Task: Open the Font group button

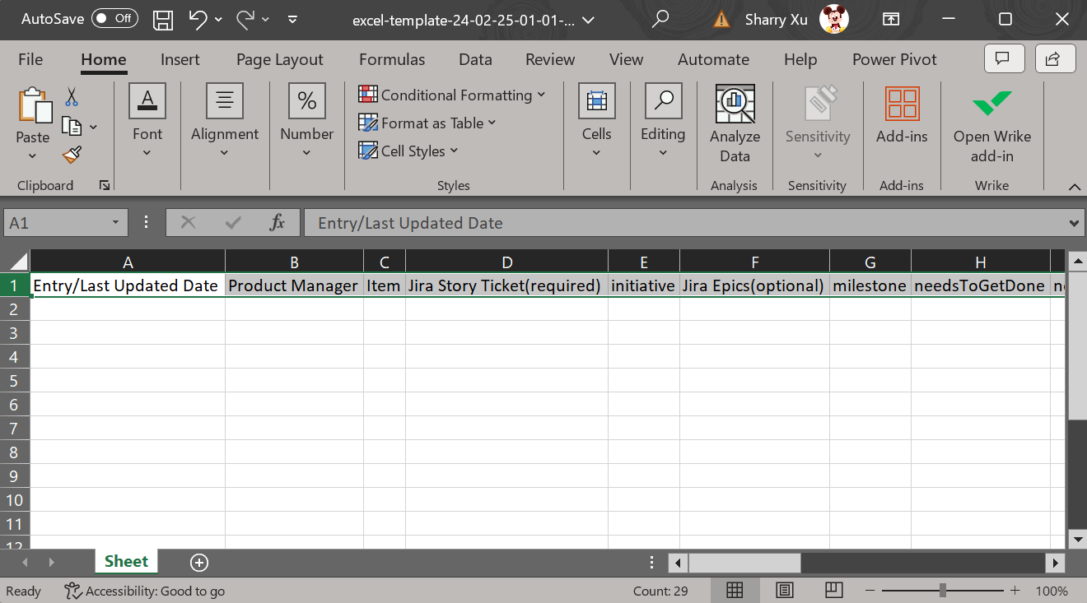Action: 147,121
